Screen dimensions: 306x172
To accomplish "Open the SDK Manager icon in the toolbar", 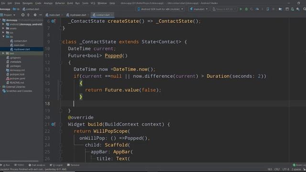I will (x=298, y=9).
